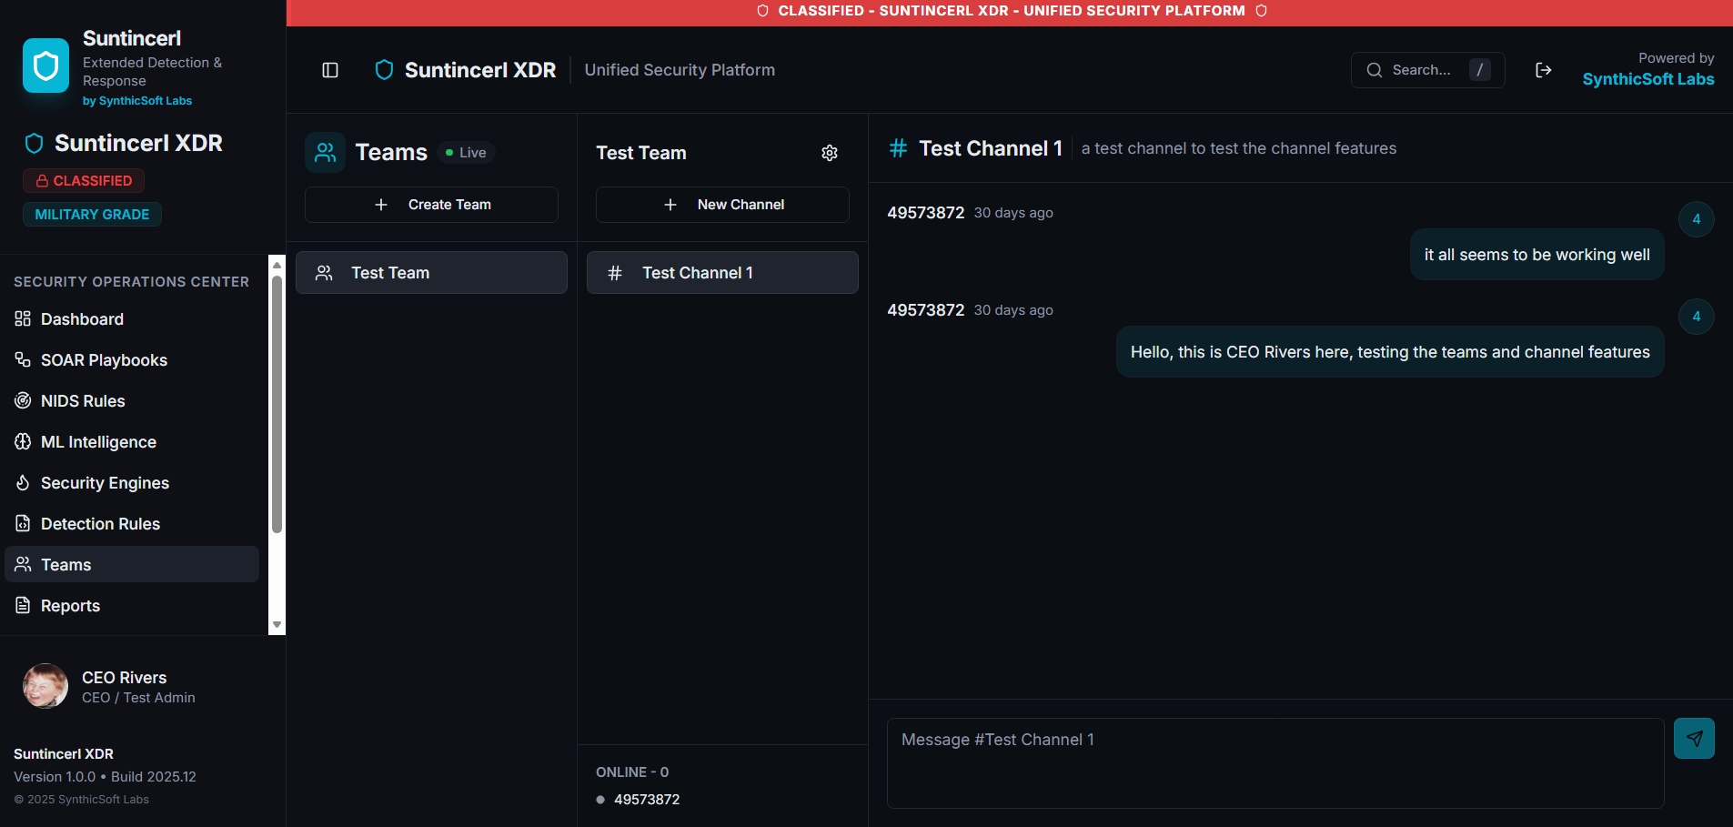Open NIDS Rules section
Viewport: 1733px width, 827px height.
83,401
